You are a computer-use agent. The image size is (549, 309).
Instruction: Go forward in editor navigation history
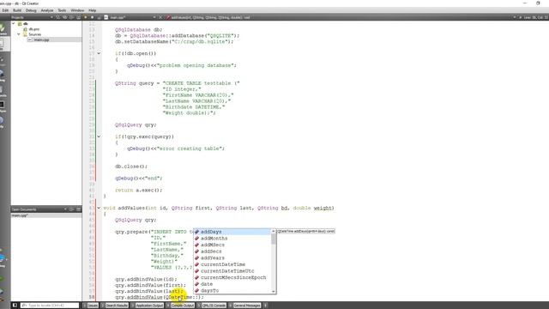[92, 17]
